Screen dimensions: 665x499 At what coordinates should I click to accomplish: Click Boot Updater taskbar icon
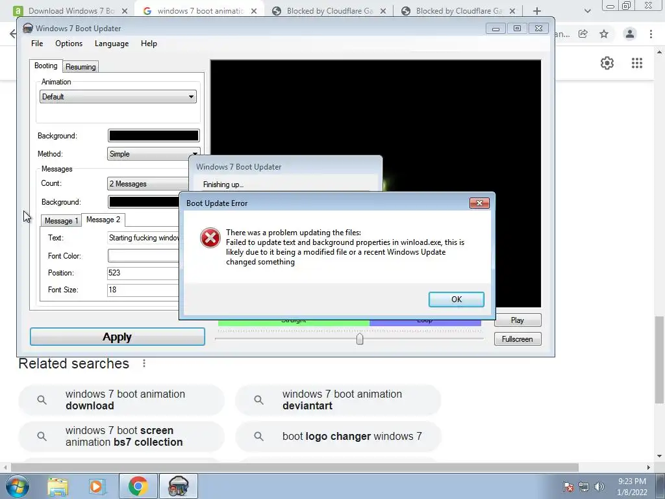click(x=178, y=486)
